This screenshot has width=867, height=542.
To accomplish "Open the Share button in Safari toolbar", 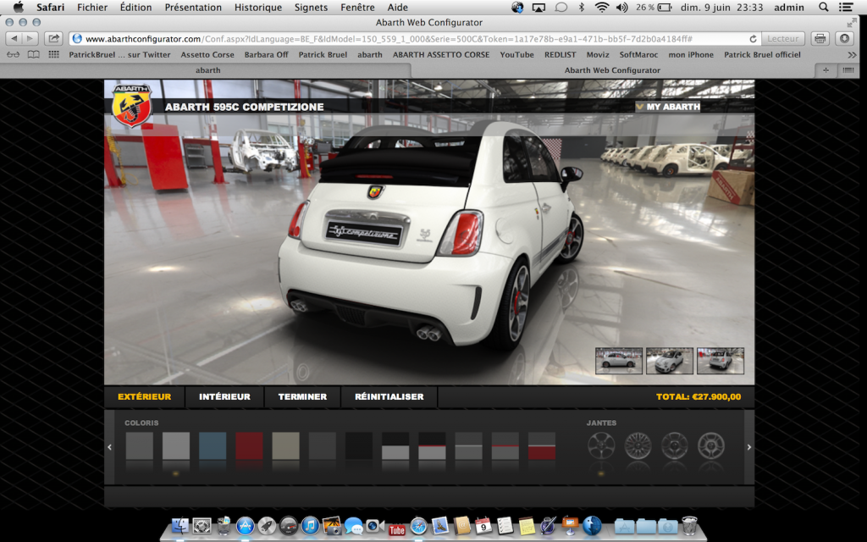I will (x=53, y=39).
